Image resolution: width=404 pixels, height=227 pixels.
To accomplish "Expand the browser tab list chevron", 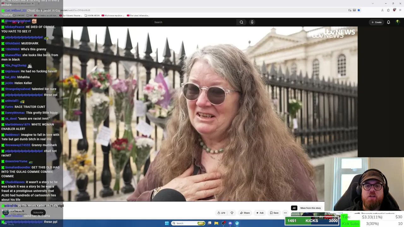I will (x=373, y=3).
